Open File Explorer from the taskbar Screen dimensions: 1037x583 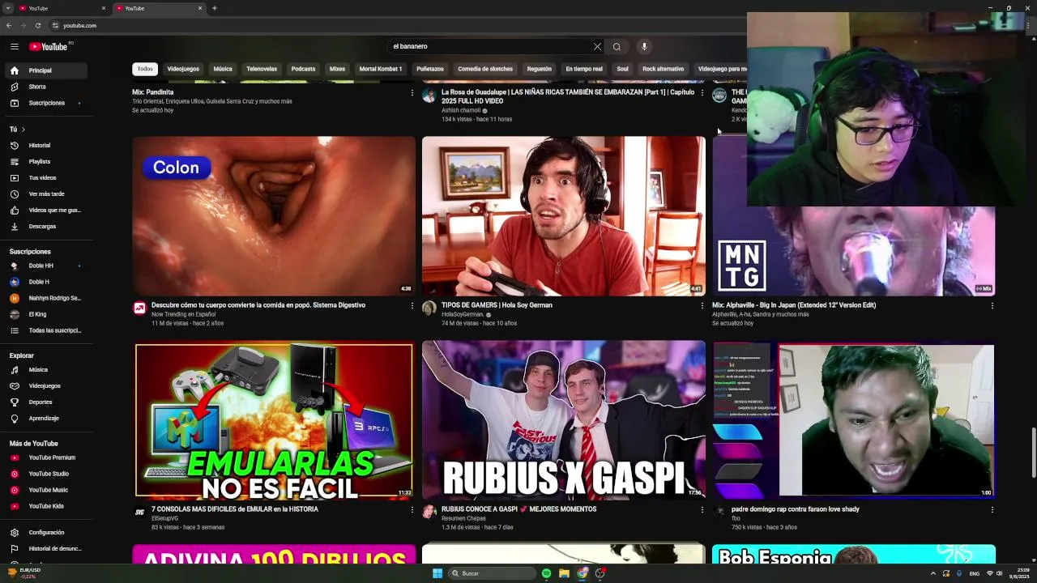coord(564,573)
